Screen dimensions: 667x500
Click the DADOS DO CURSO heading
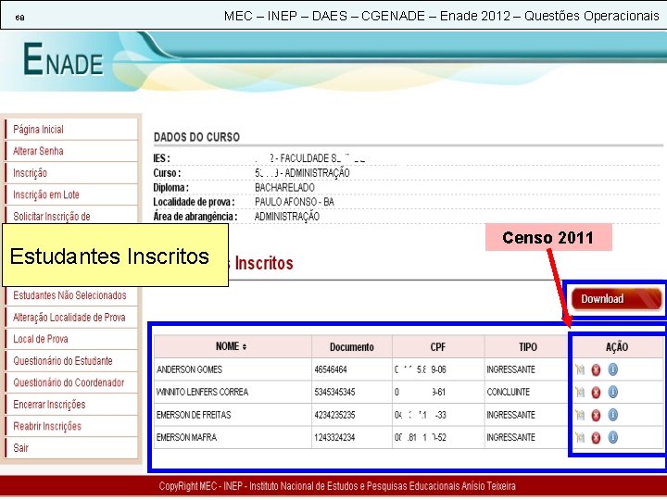click(x=196, y=137)
